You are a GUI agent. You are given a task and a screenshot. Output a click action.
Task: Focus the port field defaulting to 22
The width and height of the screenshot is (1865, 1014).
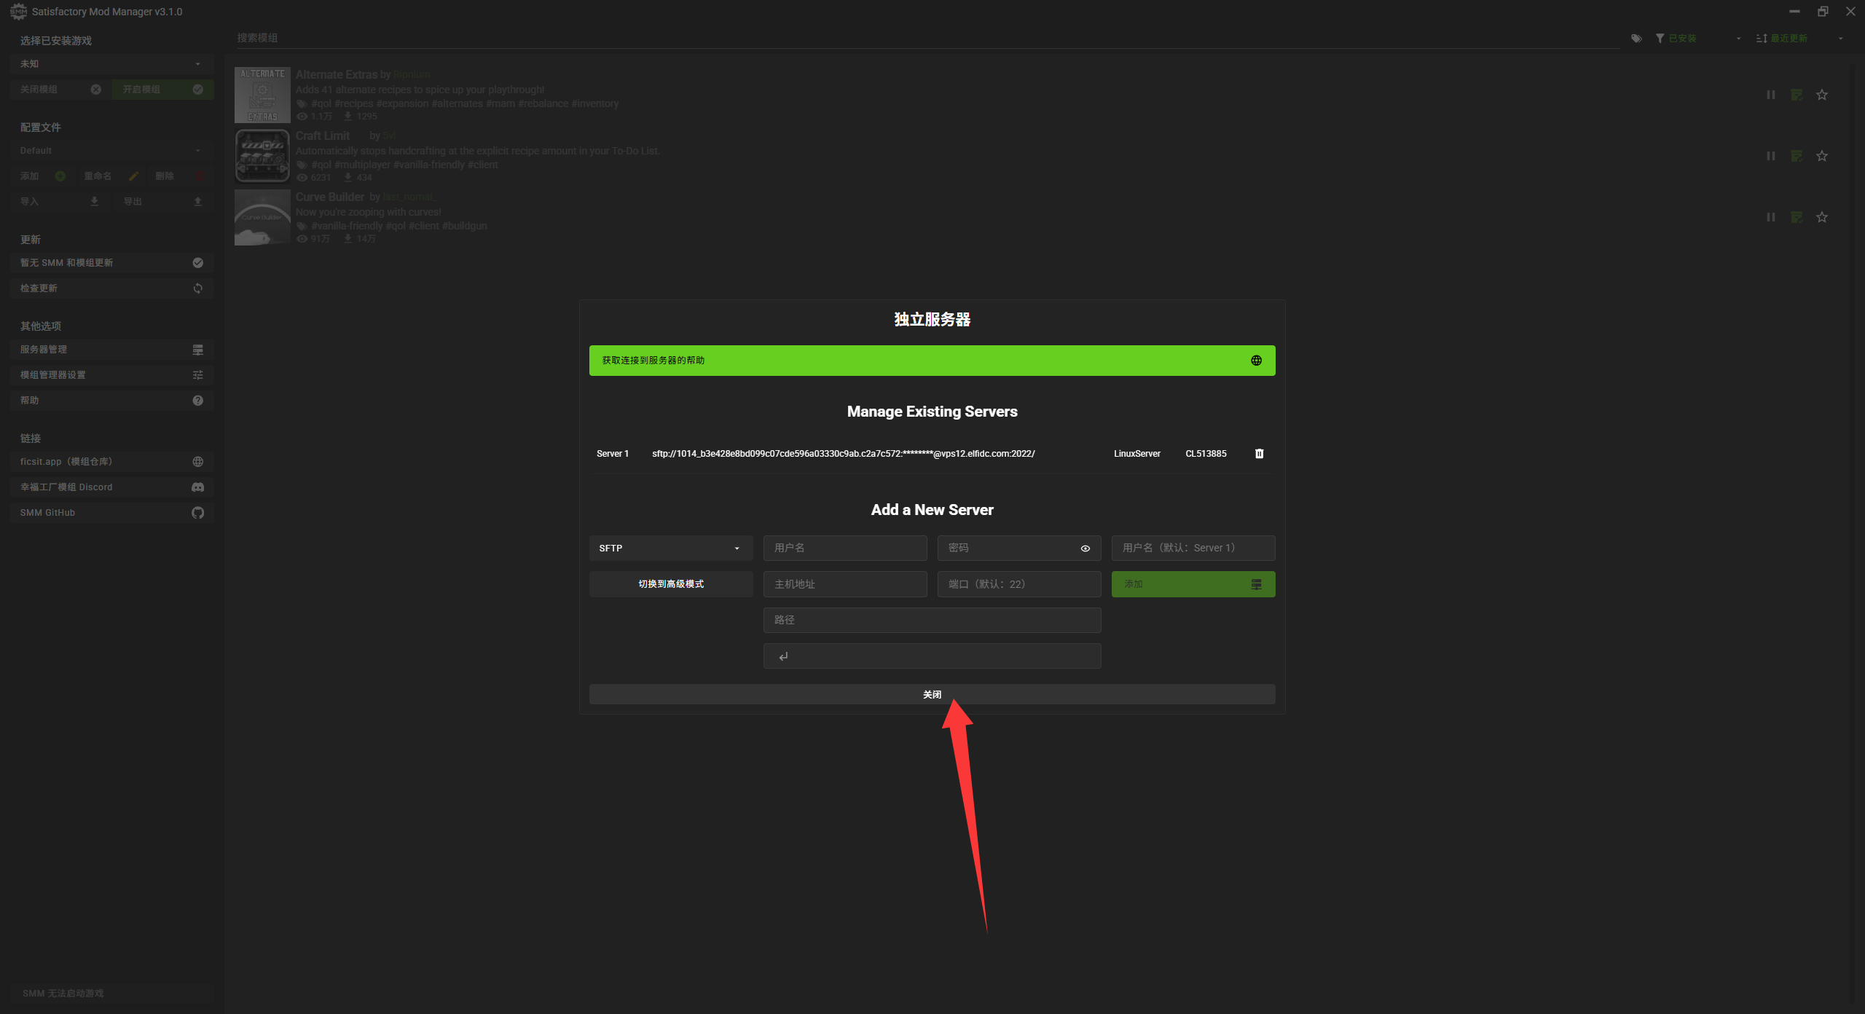pyautogui.click(x=1018, y=584)
